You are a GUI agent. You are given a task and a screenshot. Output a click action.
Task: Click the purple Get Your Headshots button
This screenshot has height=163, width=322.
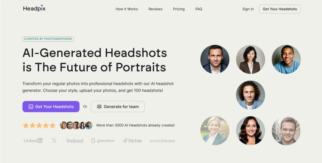point(51,106)
